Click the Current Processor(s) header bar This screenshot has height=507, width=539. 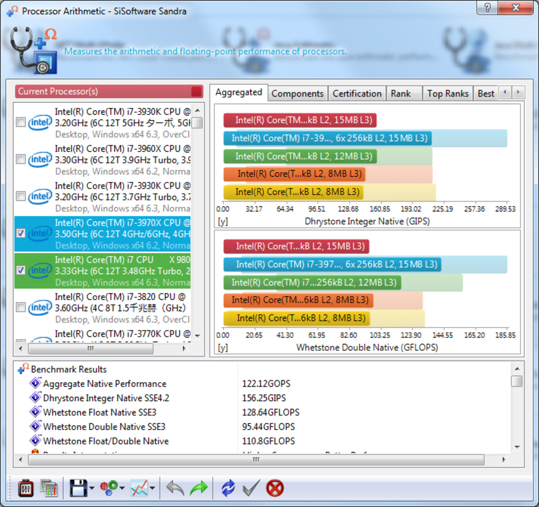109,92
